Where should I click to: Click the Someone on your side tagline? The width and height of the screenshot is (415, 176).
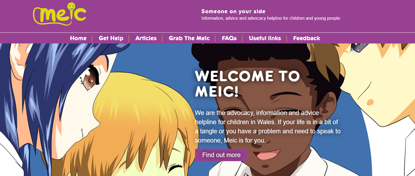pyautogui.click(x=233, y=11)
